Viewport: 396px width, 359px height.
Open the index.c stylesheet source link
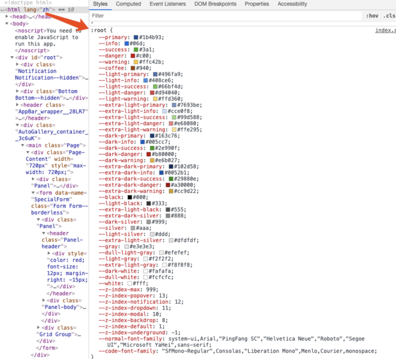tap(385, 30)
